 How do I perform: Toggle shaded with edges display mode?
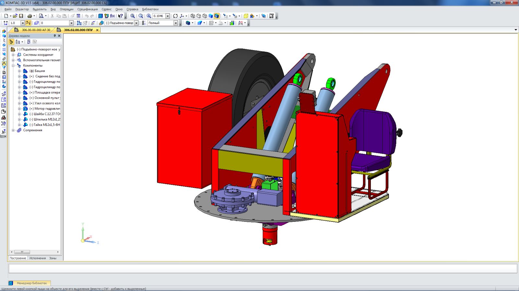[217, 16]
